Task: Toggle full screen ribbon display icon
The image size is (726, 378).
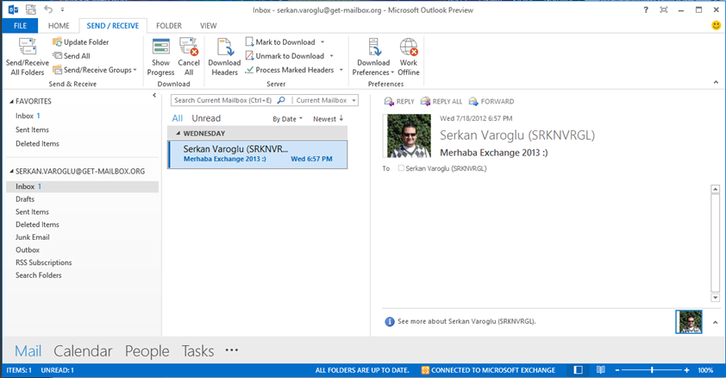Action: 664,9
